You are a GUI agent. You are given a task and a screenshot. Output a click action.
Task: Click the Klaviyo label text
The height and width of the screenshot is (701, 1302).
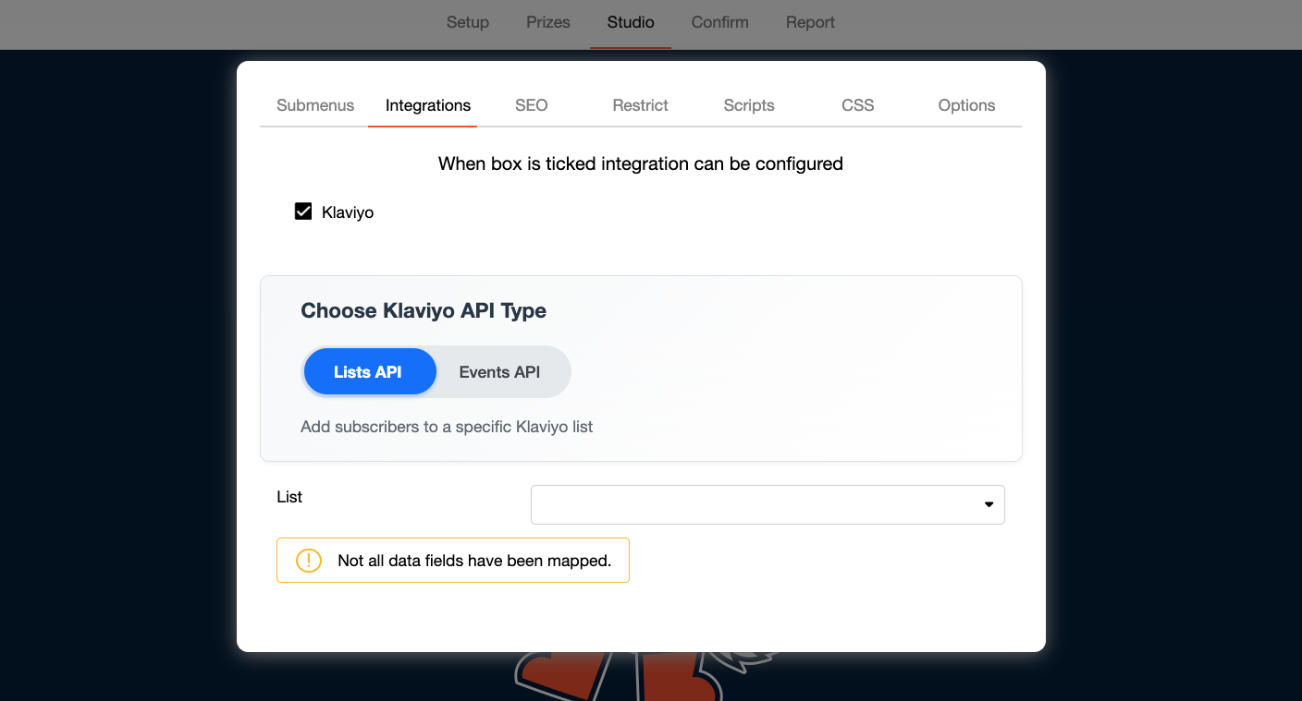[x=348, y=212]
